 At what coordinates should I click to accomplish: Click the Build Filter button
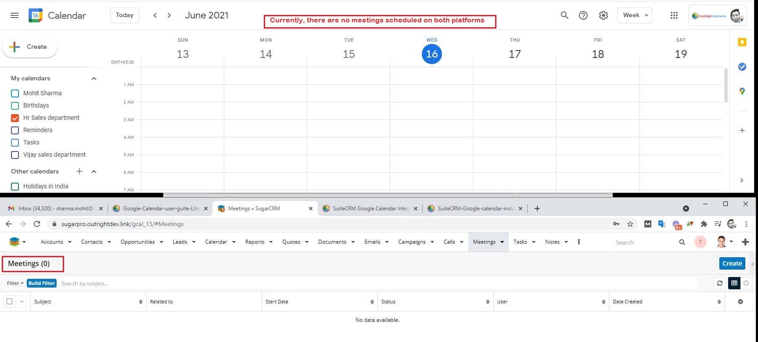[42, 283]
